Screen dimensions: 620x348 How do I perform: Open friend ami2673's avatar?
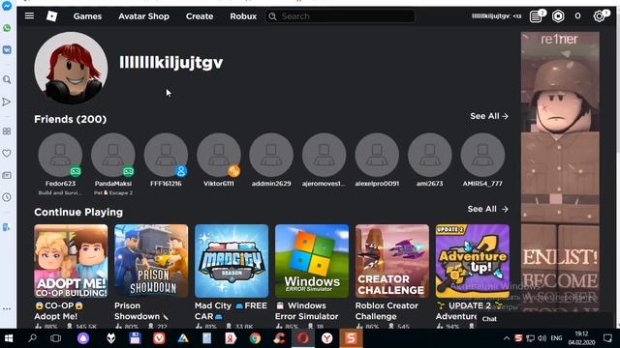pos(430,155)
